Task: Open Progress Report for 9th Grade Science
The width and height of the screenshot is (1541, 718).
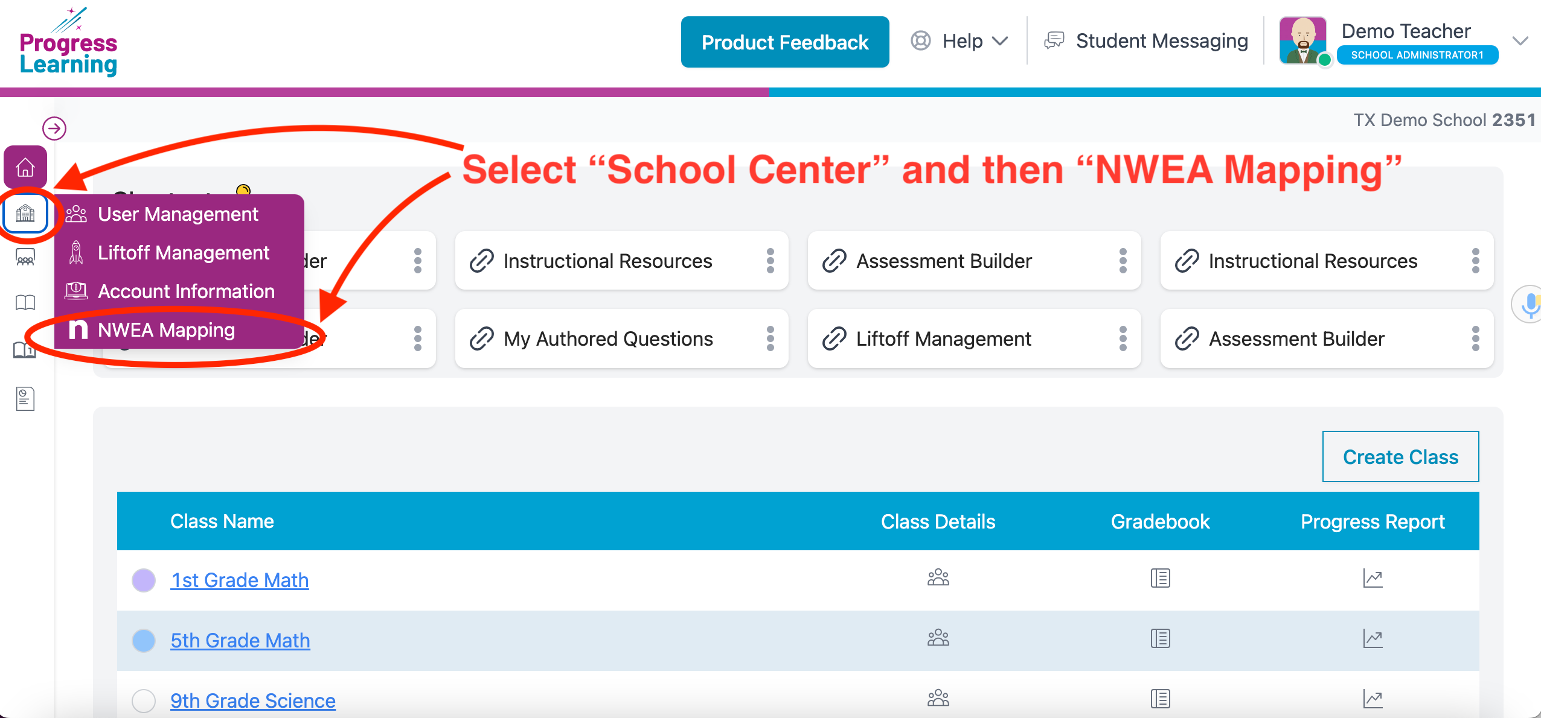Action: [x=1373, y=699]
